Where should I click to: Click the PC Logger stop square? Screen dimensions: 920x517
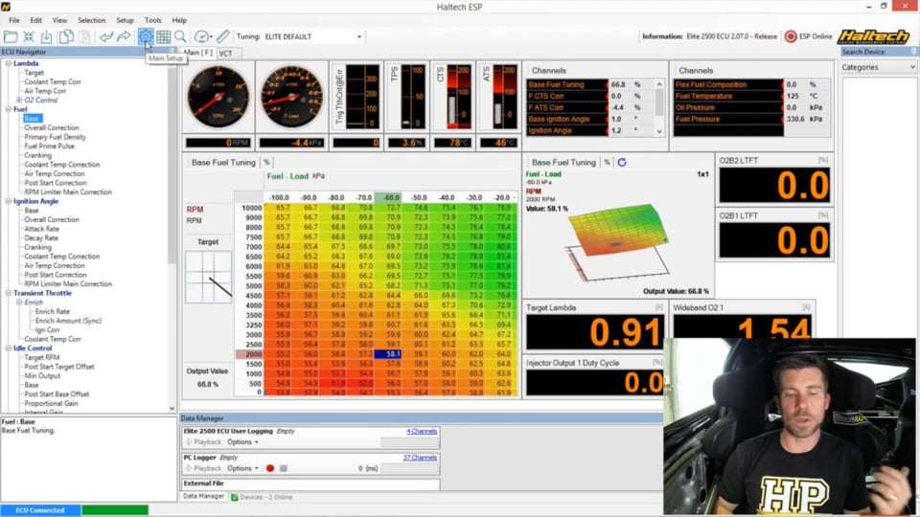tap(284, 468)
